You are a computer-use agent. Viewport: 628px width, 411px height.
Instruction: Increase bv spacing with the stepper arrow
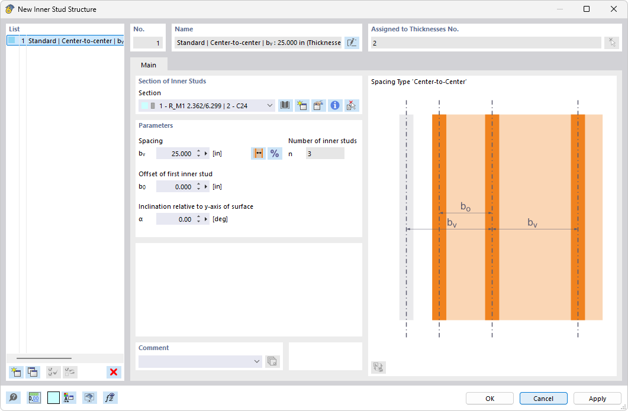tap(199, 150)
